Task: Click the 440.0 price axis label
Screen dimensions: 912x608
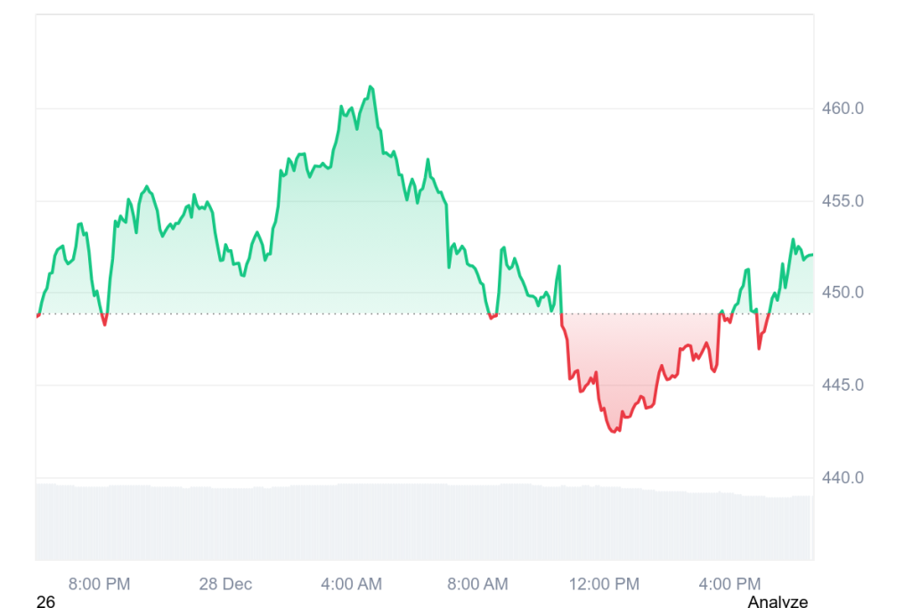Action: [843, 478]
